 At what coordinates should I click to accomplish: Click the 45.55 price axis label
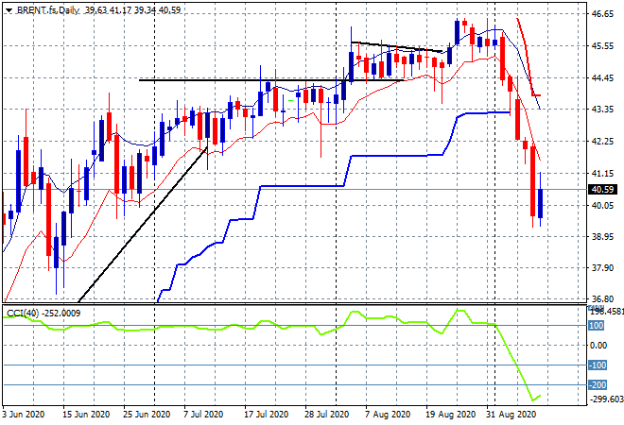[x=602, y=46]
